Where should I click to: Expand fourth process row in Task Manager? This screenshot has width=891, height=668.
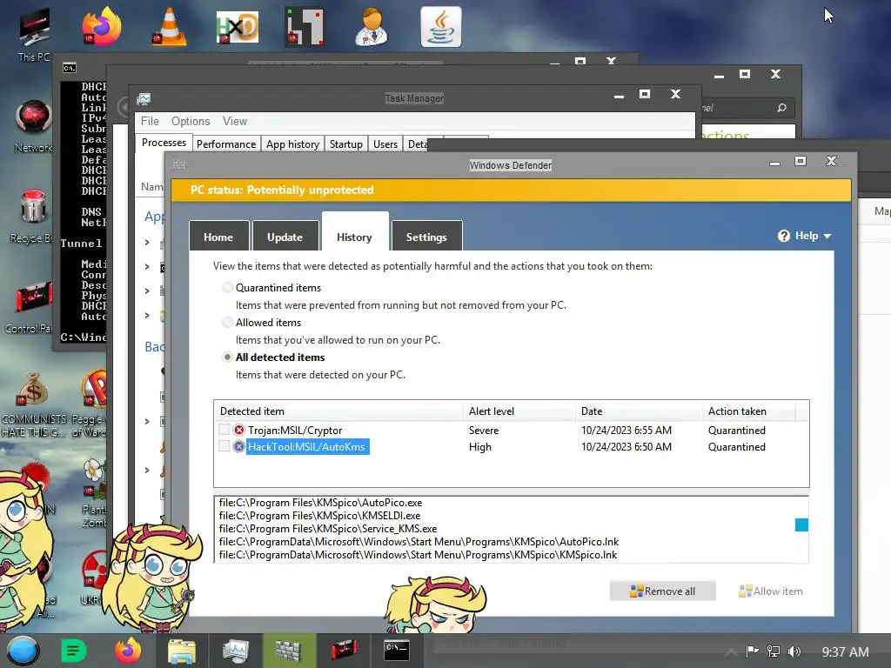[147, 315]
